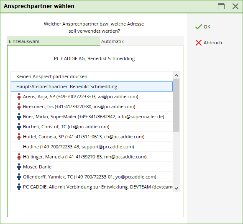Image resolution: width=243 pixels, height=224 pixels.
Task: Click the contact list scrollbar thumb
Action: point(176,105)
